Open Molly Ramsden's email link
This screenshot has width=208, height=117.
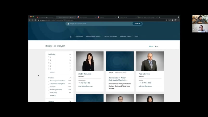click(86, 86)
